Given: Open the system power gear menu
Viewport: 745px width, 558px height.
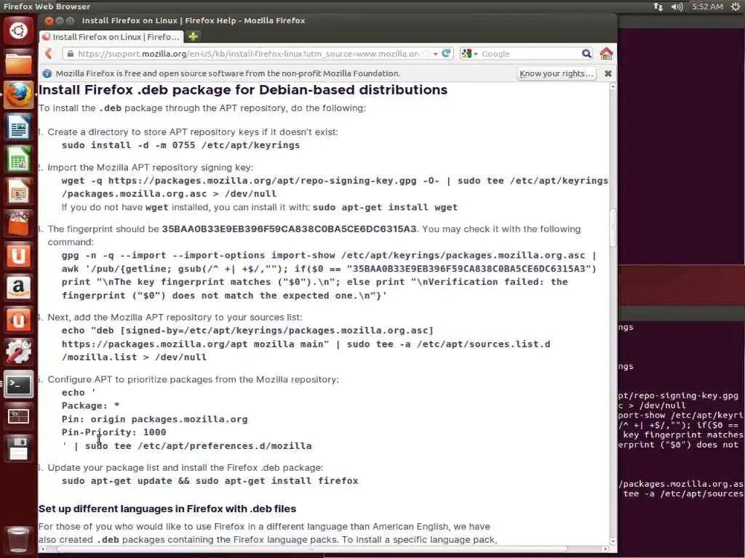Looking at the screenshot, I should point(735,7).
